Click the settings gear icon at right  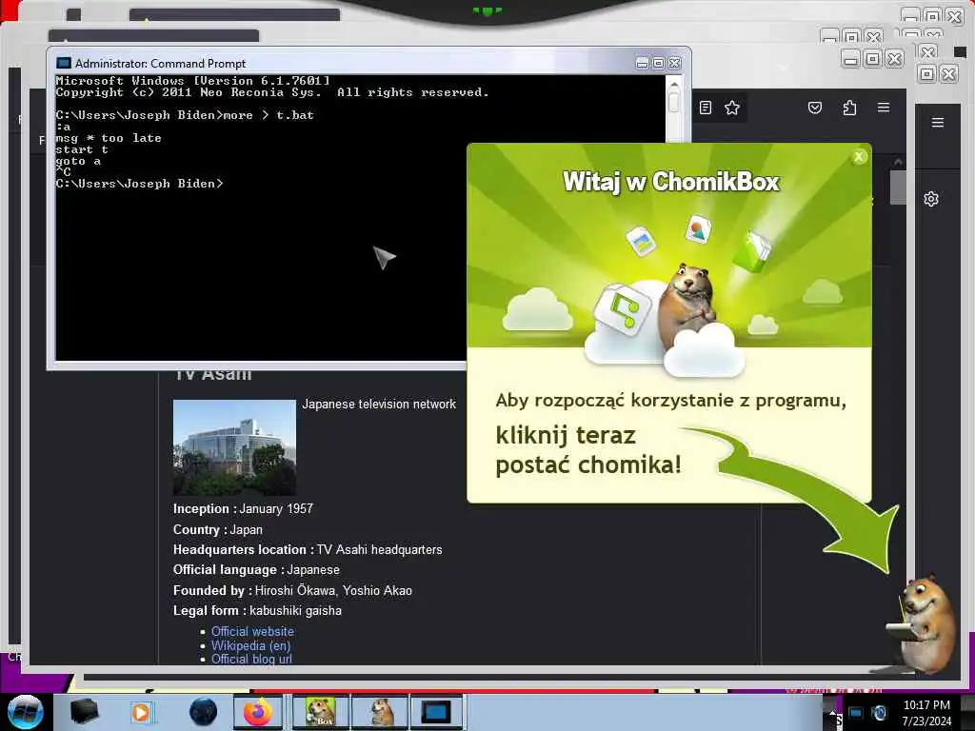[931, 199]
